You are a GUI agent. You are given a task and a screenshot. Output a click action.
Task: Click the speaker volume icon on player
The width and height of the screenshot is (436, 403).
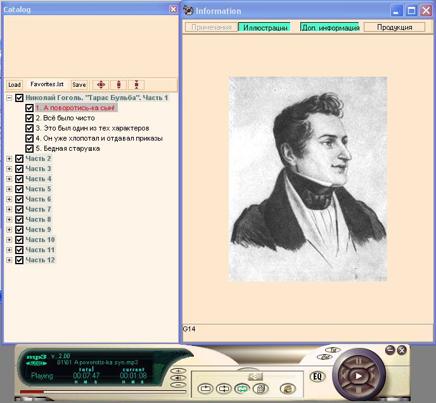[255, 376]
